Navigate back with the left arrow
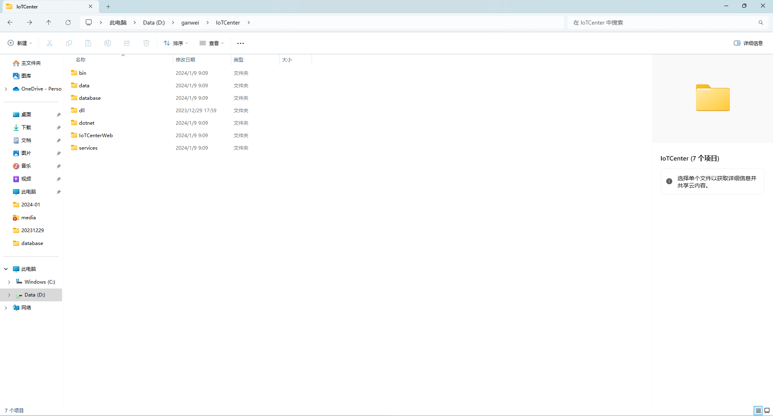This screenshot has height=416, width=773. (x=10, y=23)
